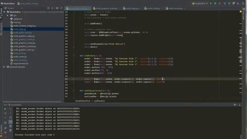
Task: Toggle Data View side tab on the right
Action: tap(244, 14)
